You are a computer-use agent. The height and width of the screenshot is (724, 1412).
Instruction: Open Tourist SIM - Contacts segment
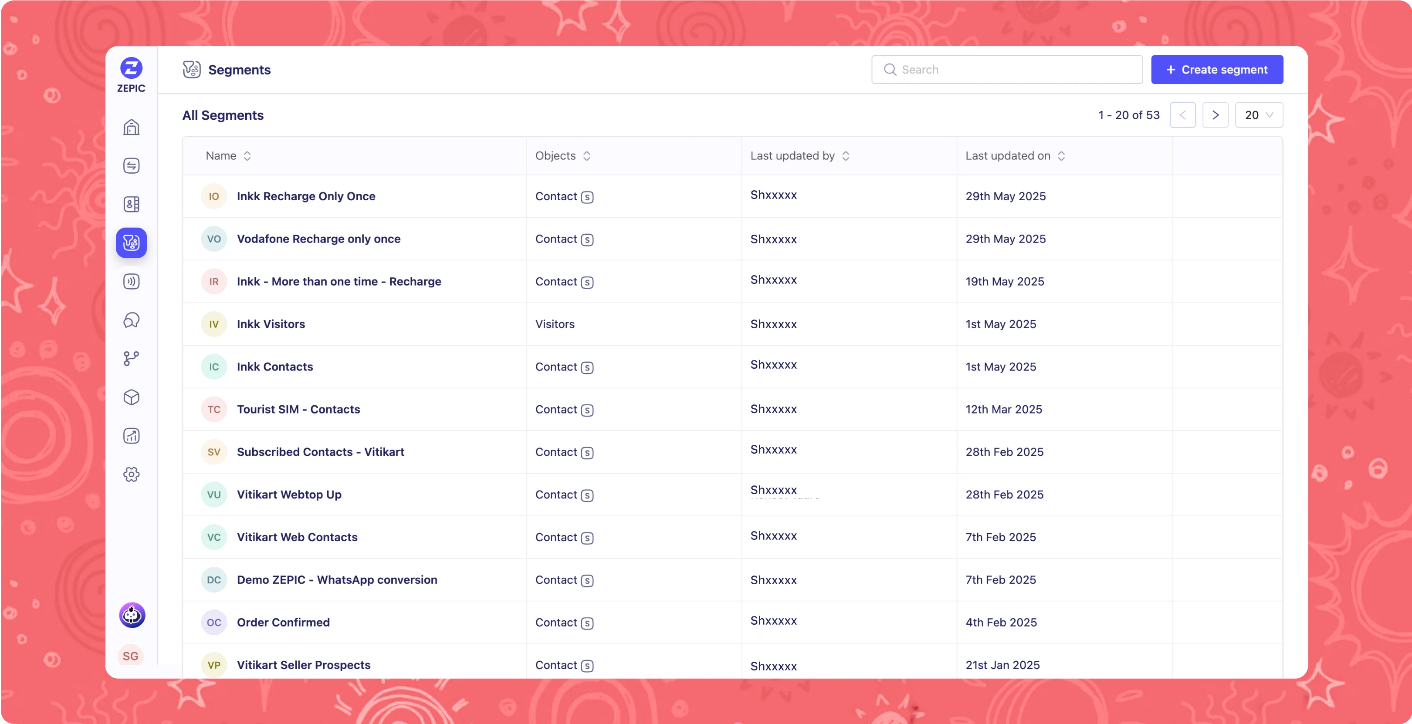298,410
